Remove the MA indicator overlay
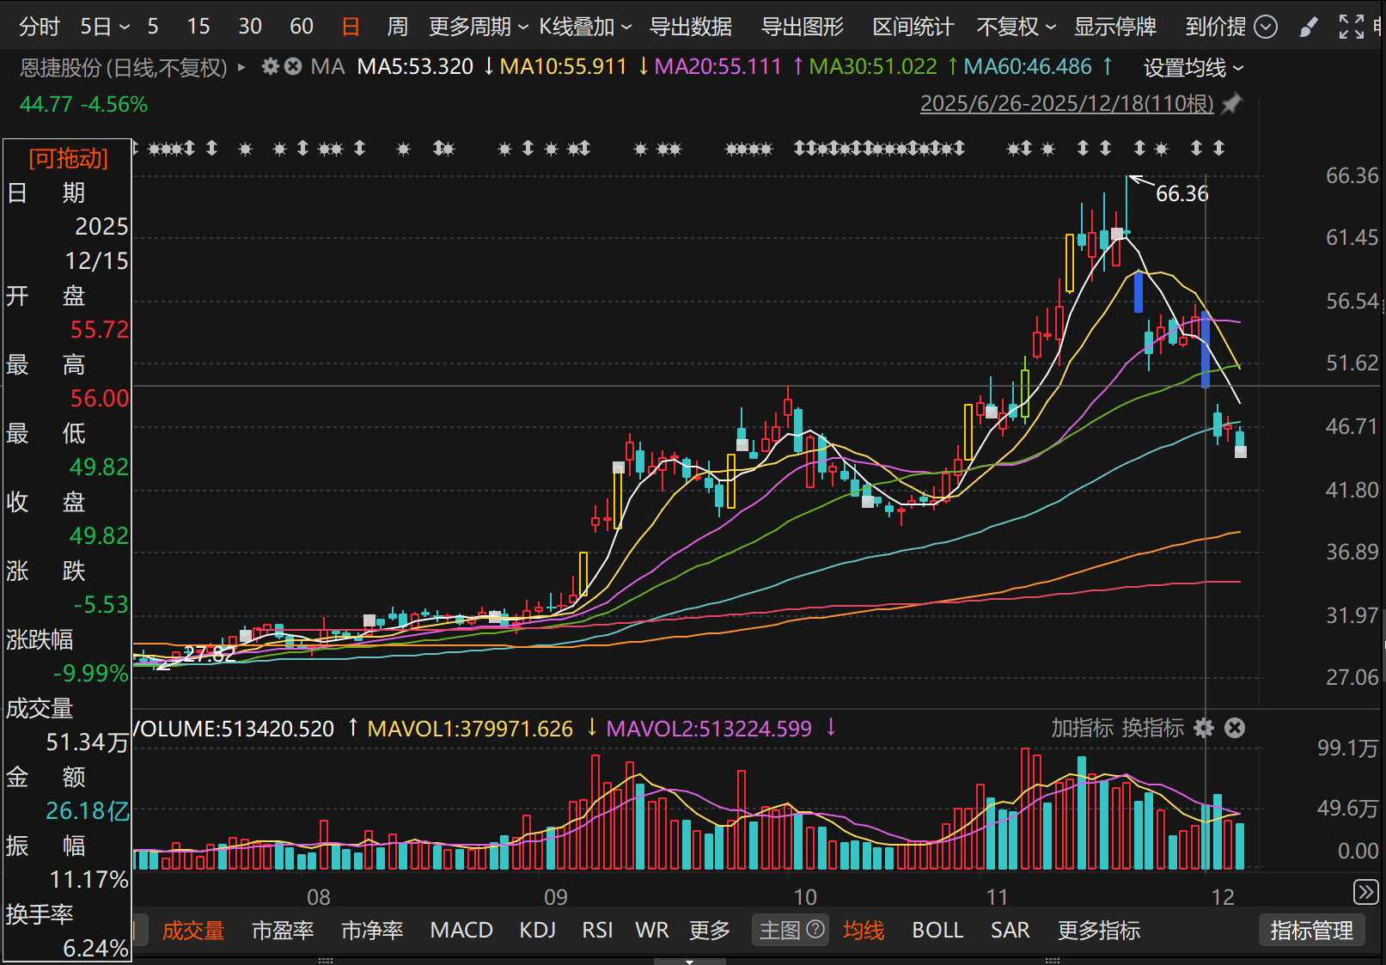Screen dimensions: 1386x965 point(293,66)
